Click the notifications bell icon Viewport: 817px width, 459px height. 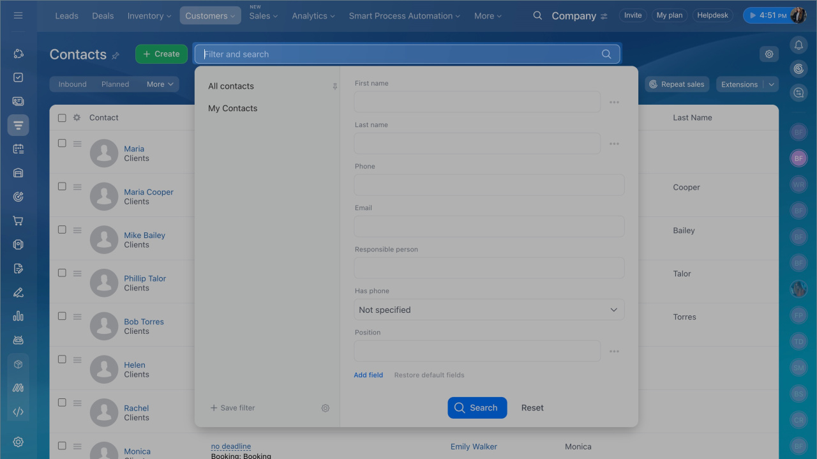click(x=798, y=45)
